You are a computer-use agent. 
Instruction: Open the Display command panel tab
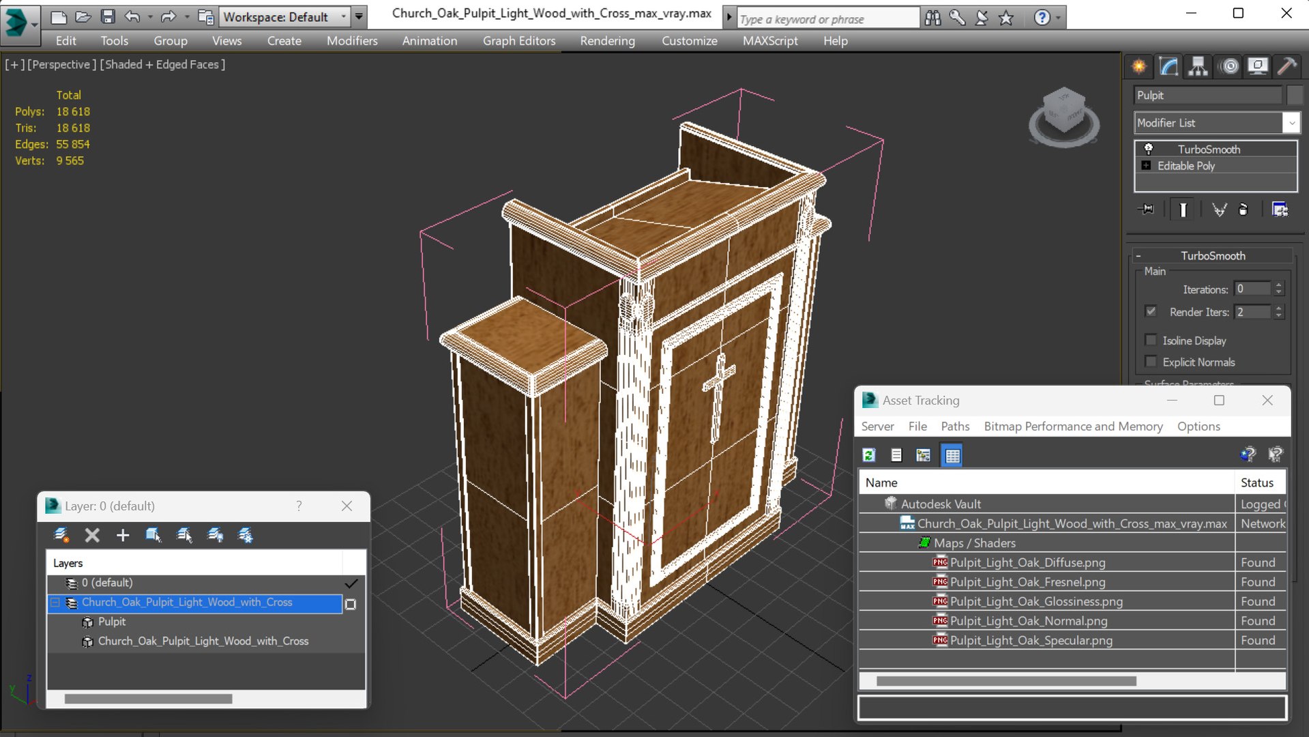[1258, 66]
